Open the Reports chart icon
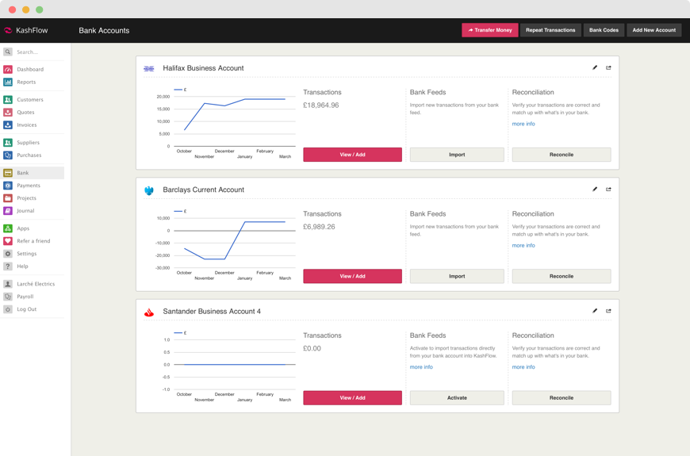 point(8,82)
